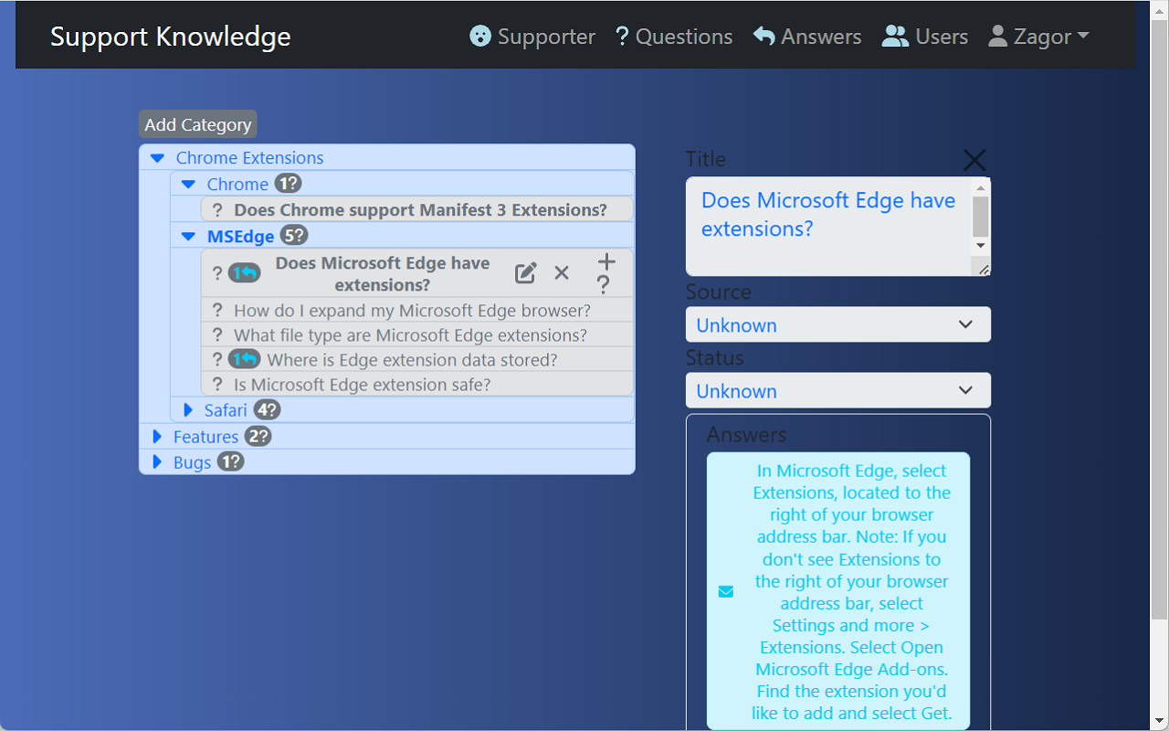Click question mark icon before 'Is Microsoft Edge extension safe?'
This screenshot has width=1169, height=731.
click(217, 385)
